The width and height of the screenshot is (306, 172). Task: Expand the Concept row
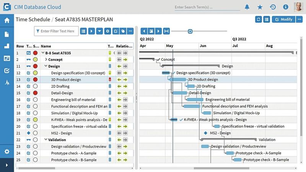coord(46,59)
